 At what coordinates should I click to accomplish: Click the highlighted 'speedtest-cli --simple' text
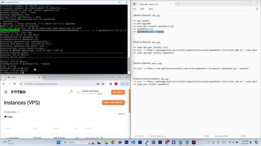point(150,32)
